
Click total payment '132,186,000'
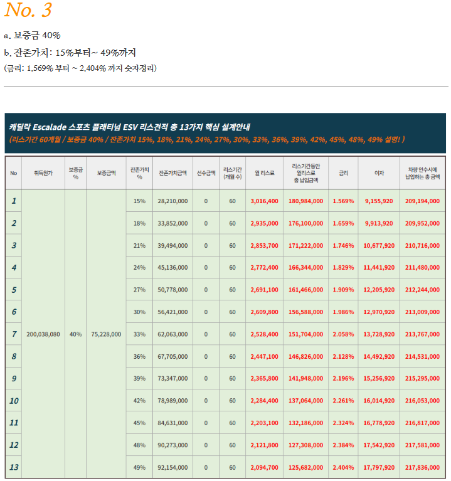click(306, 423)
